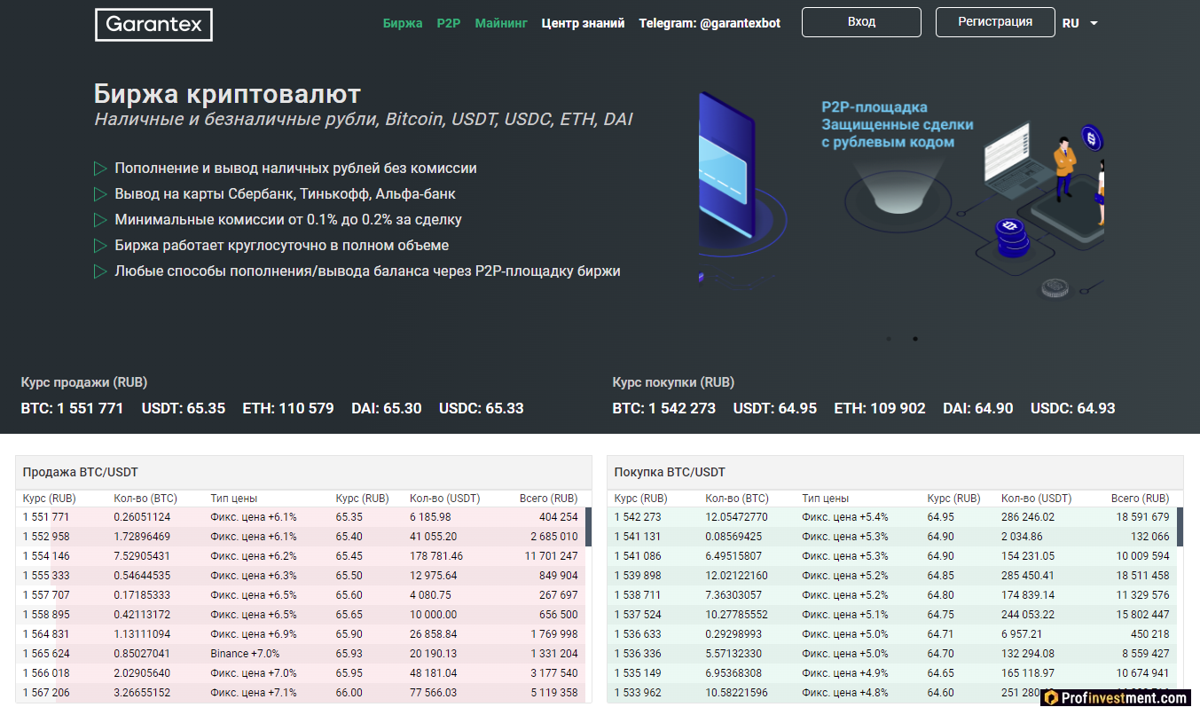1200x715 pixels.
Task: Select the second carousel slide dot
Action: click(x=915, y=339)
